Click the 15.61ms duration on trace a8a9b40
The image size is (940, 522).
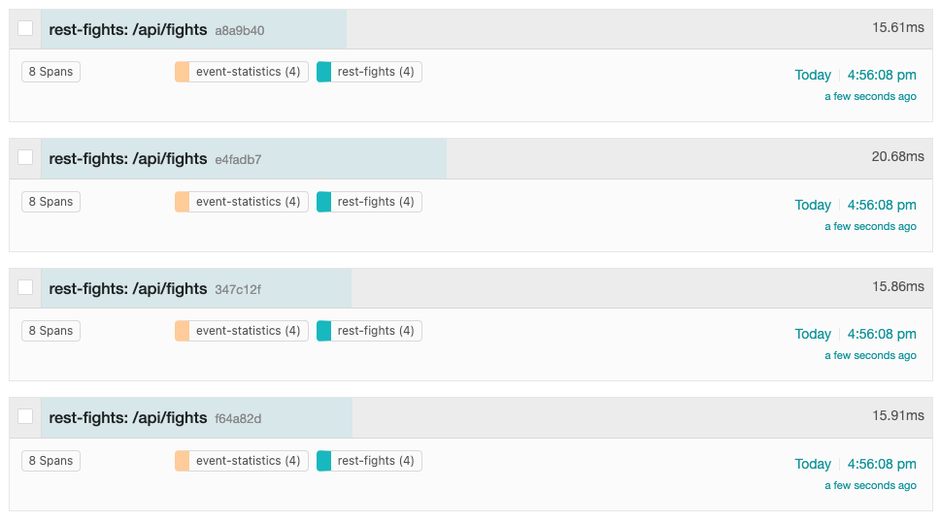[x=898, y=27]
